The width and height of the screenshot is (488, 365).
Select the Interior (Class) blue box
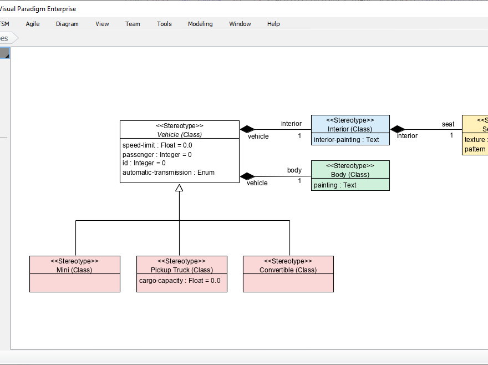tap(350, 129)
